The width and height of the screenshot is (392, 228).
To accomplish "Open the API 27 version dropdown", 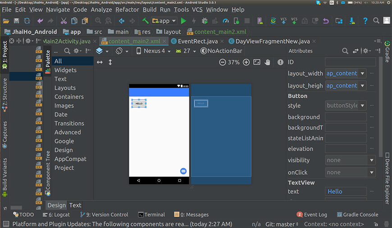I will click(x=186, y=51).
